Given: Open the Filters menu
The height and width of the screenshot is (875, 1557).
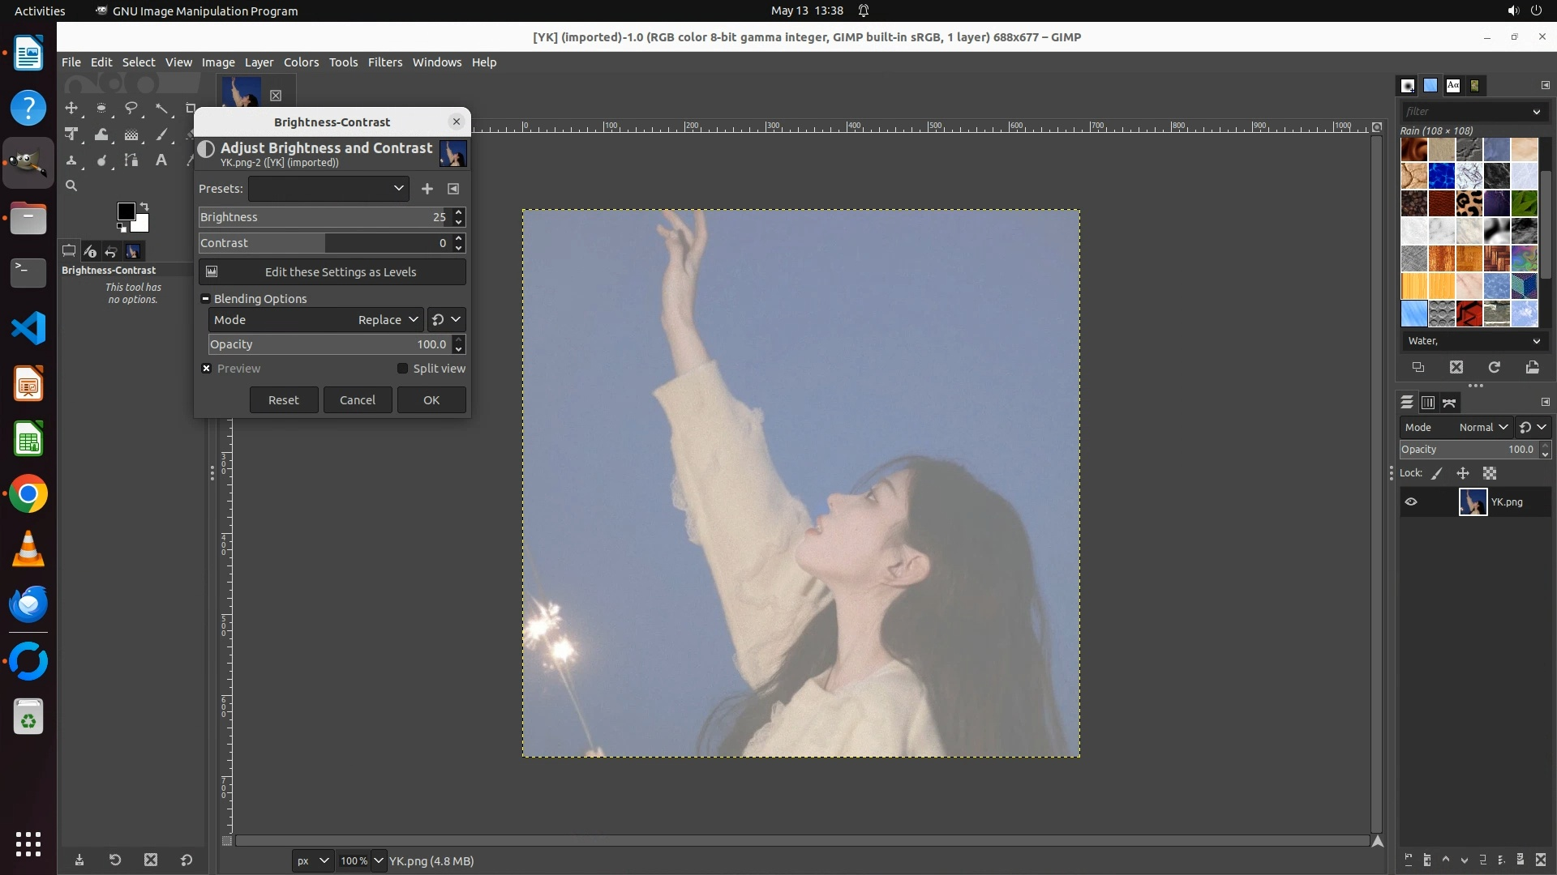Looking at the screenshot, I should pyautogui.click(x=384, y=62).
